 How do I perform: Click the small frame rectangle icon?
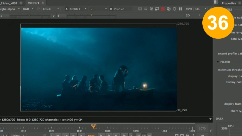(x=146, y=9)
